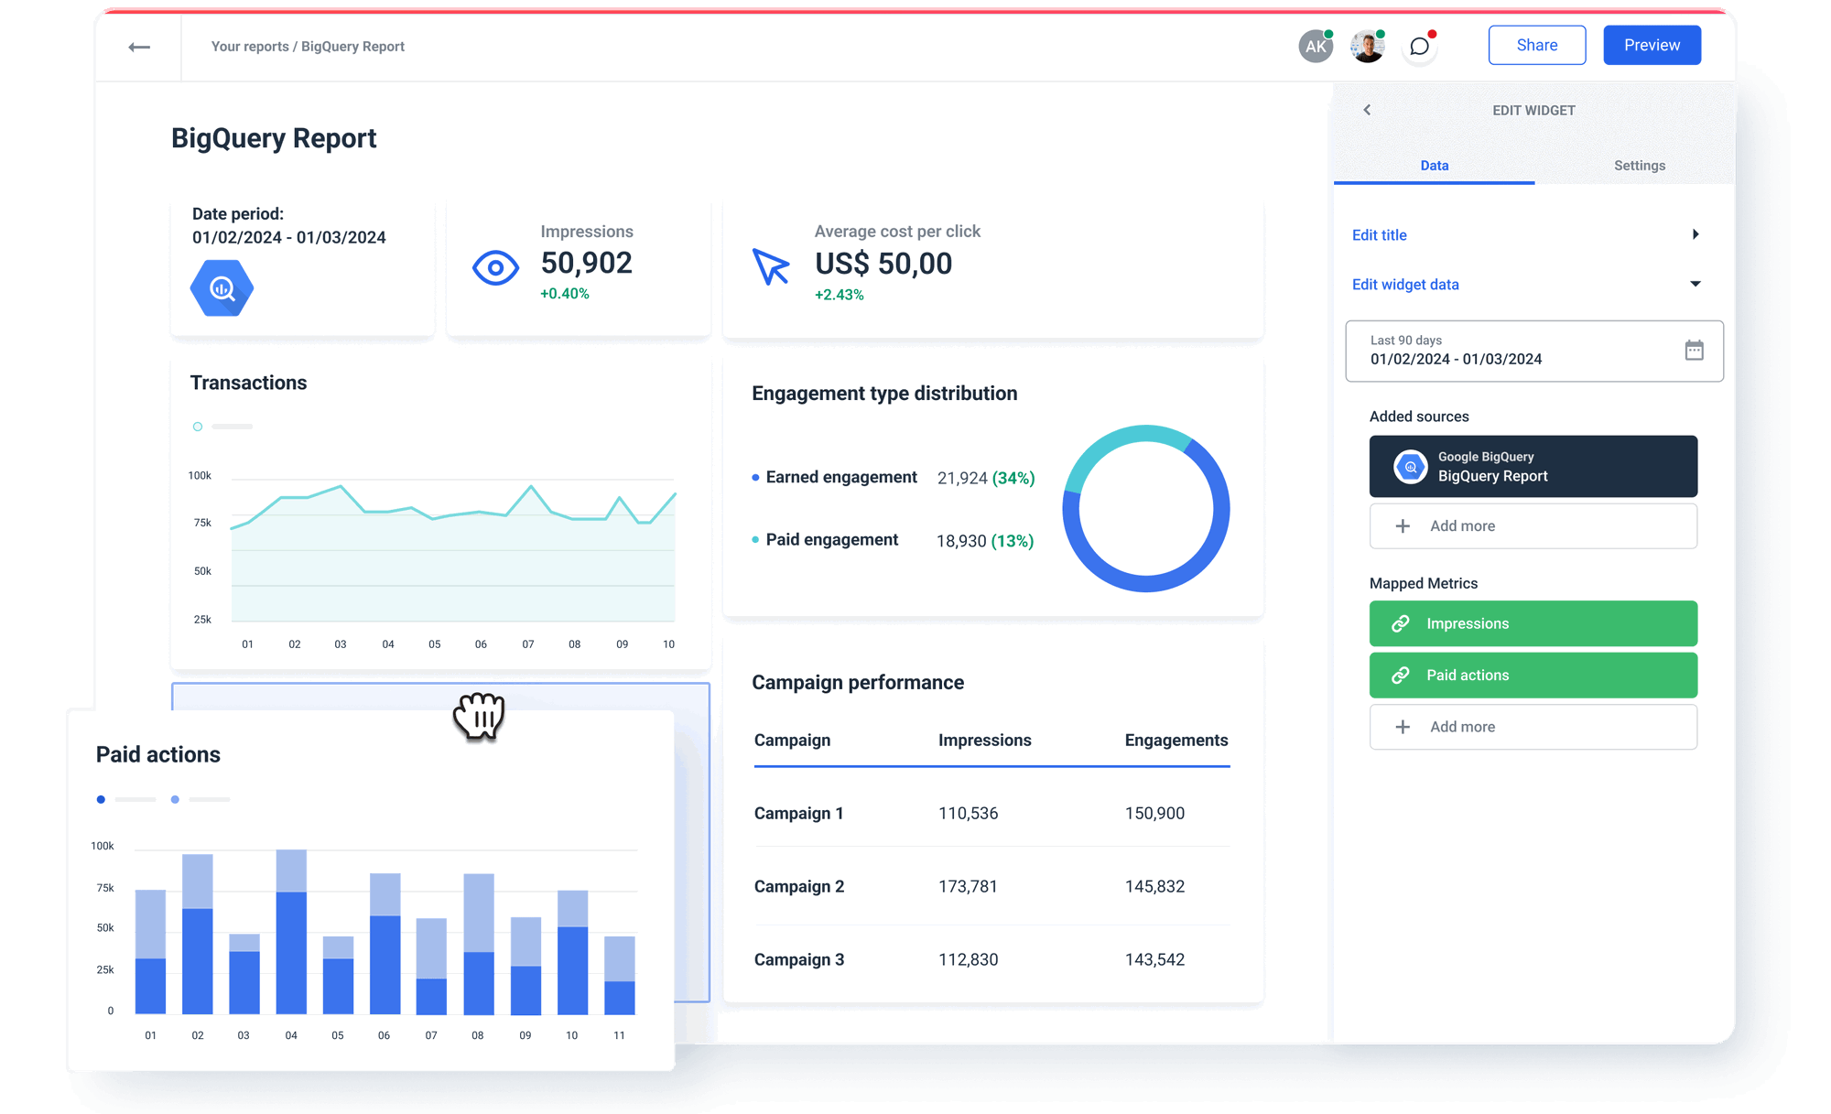The height and width of the screenshot is (1114, 1831).
Task: Toggle the Earned engagement legend bullet
Action: pyautogui.click(x=754, y=477)
